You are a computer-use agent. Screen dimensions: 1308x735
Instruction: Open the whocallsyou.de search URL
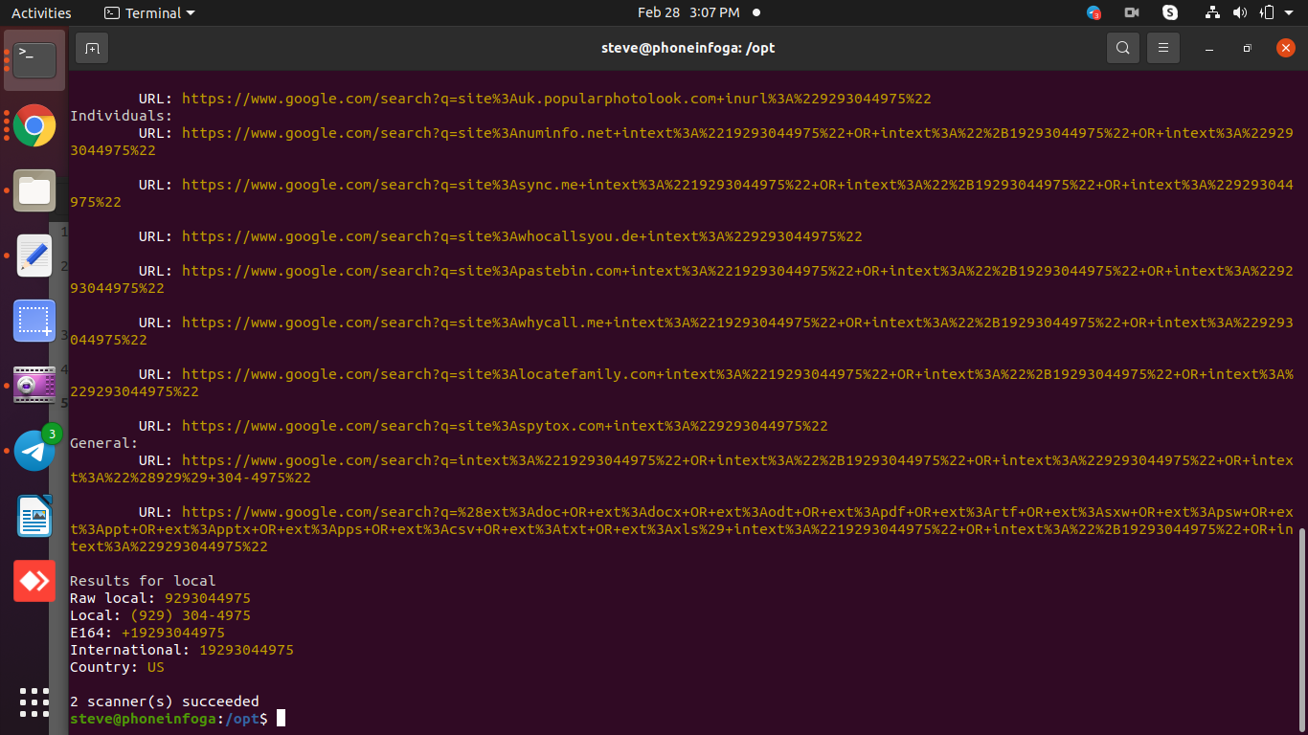(x=522, y=236)
